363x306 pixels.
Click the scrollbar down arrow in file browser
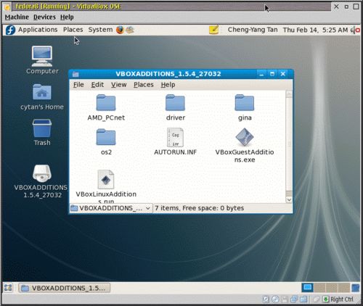tap(289, 199)
